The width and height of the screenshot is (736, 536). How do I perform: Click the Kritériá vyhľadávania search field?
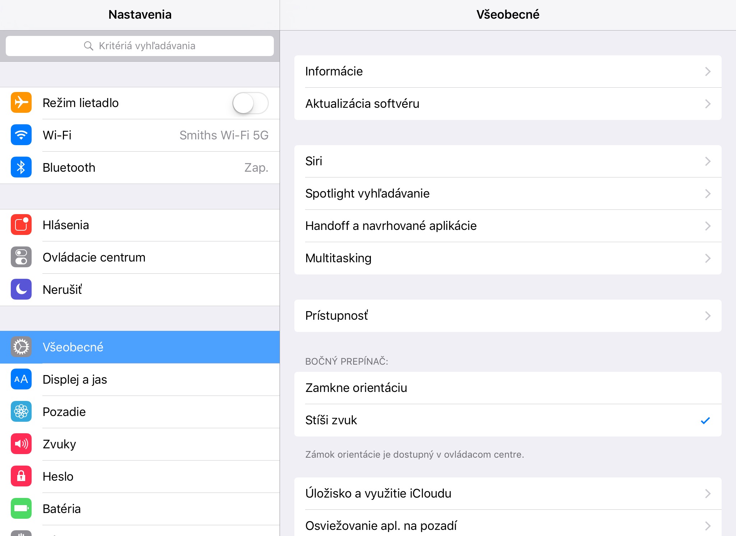point(140,46)
